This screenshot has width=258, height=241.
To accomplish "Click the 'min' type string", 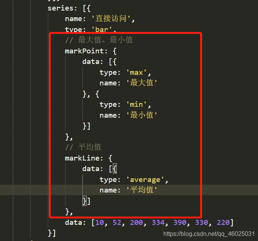I will pyautogui.click(x=136, y=105).
